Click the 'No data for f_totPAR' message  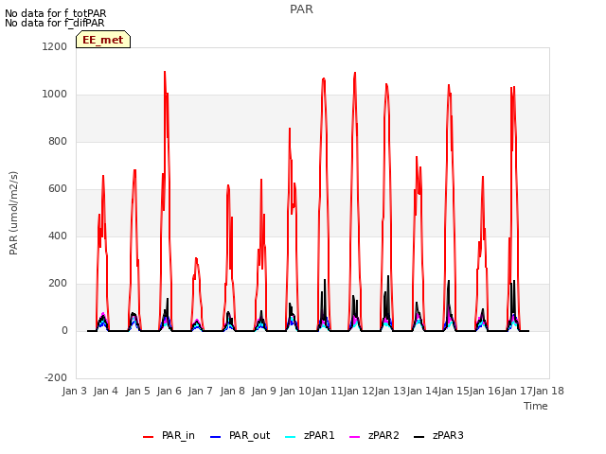tap(55, 13)
